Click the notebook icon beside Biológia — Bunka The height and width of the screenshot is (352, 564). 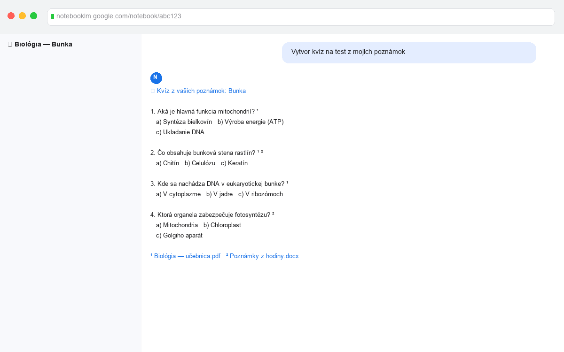pos(9,44)
